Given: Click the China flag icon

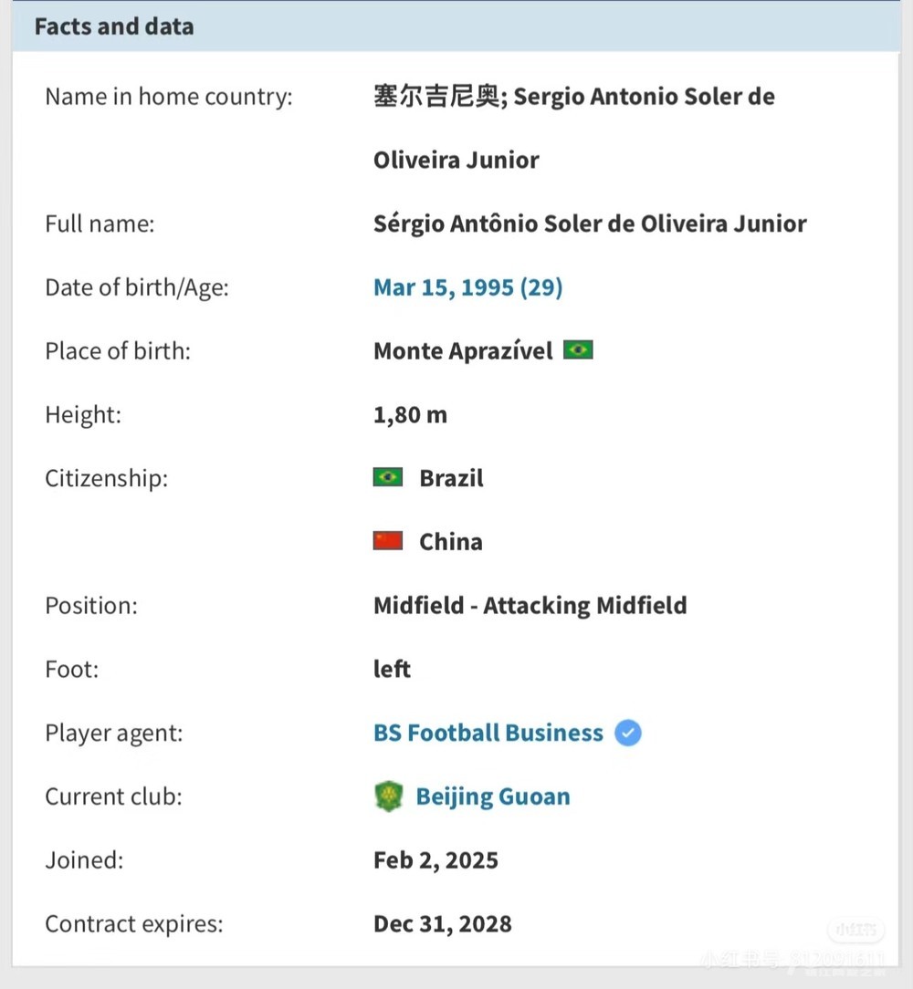Looking at the screenshot, I should tap(388, 541).
